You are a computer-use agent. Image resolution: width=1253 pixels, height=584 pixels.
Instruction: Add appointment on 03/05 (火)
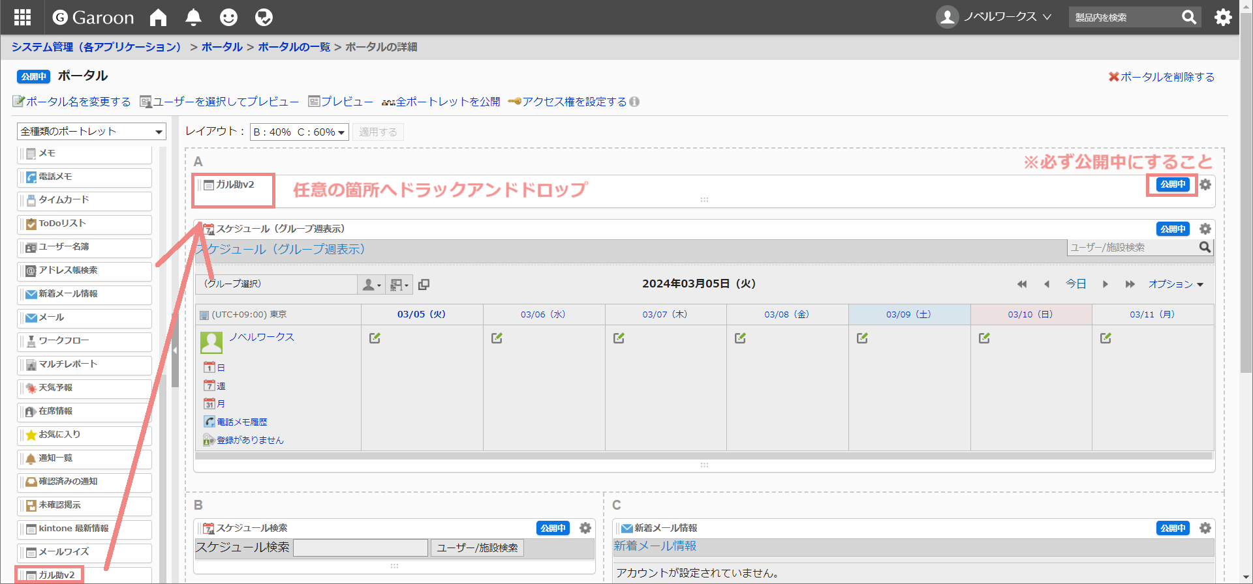click(x=375, y=338)
